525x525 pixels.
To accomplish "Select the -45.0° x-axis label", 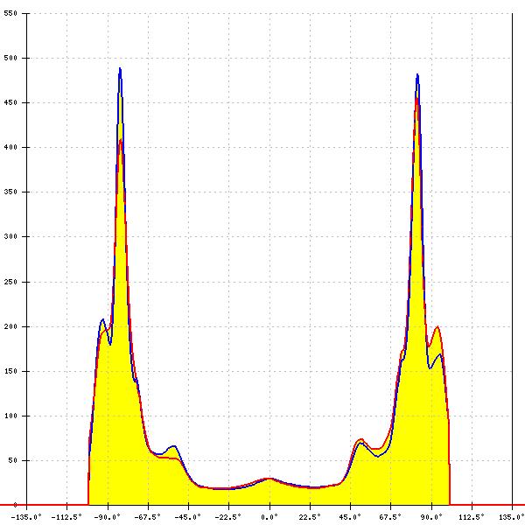I will [x=188, y=517].
